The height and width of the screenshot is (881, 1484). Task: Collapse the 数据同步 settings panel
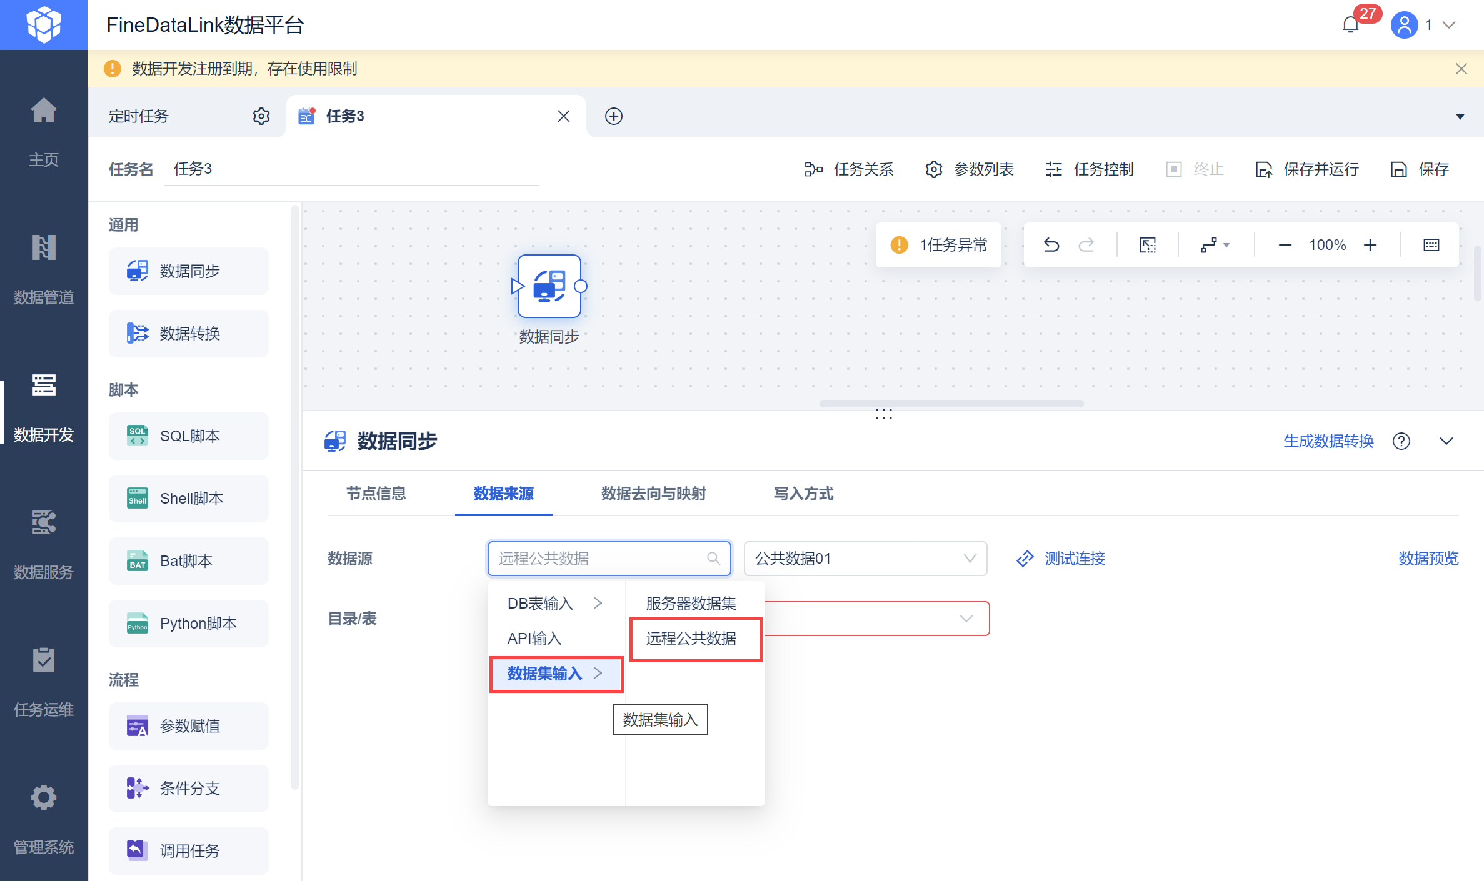(1446, 441)
